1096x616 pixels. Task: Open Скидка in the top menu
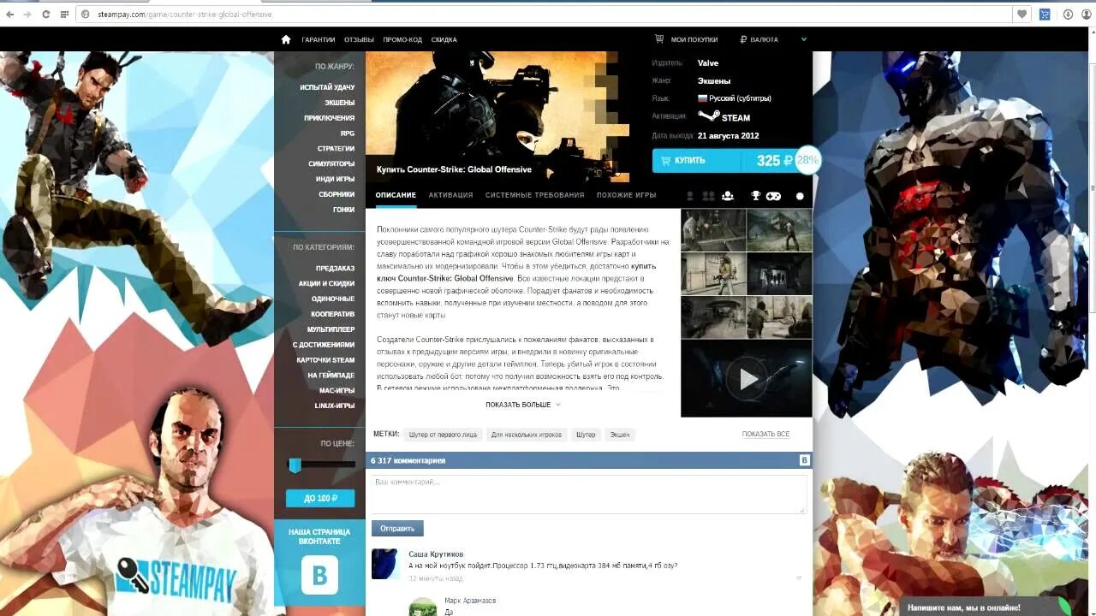click(444, 39)
